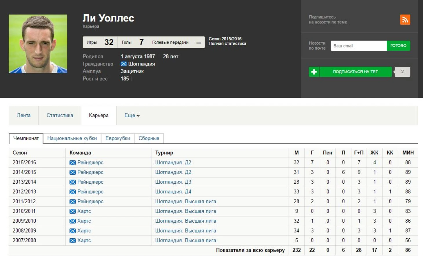Open the Полная статистика link
Image resolution: width=423 pixels, height=256 pixels.
tap(227, 44)
